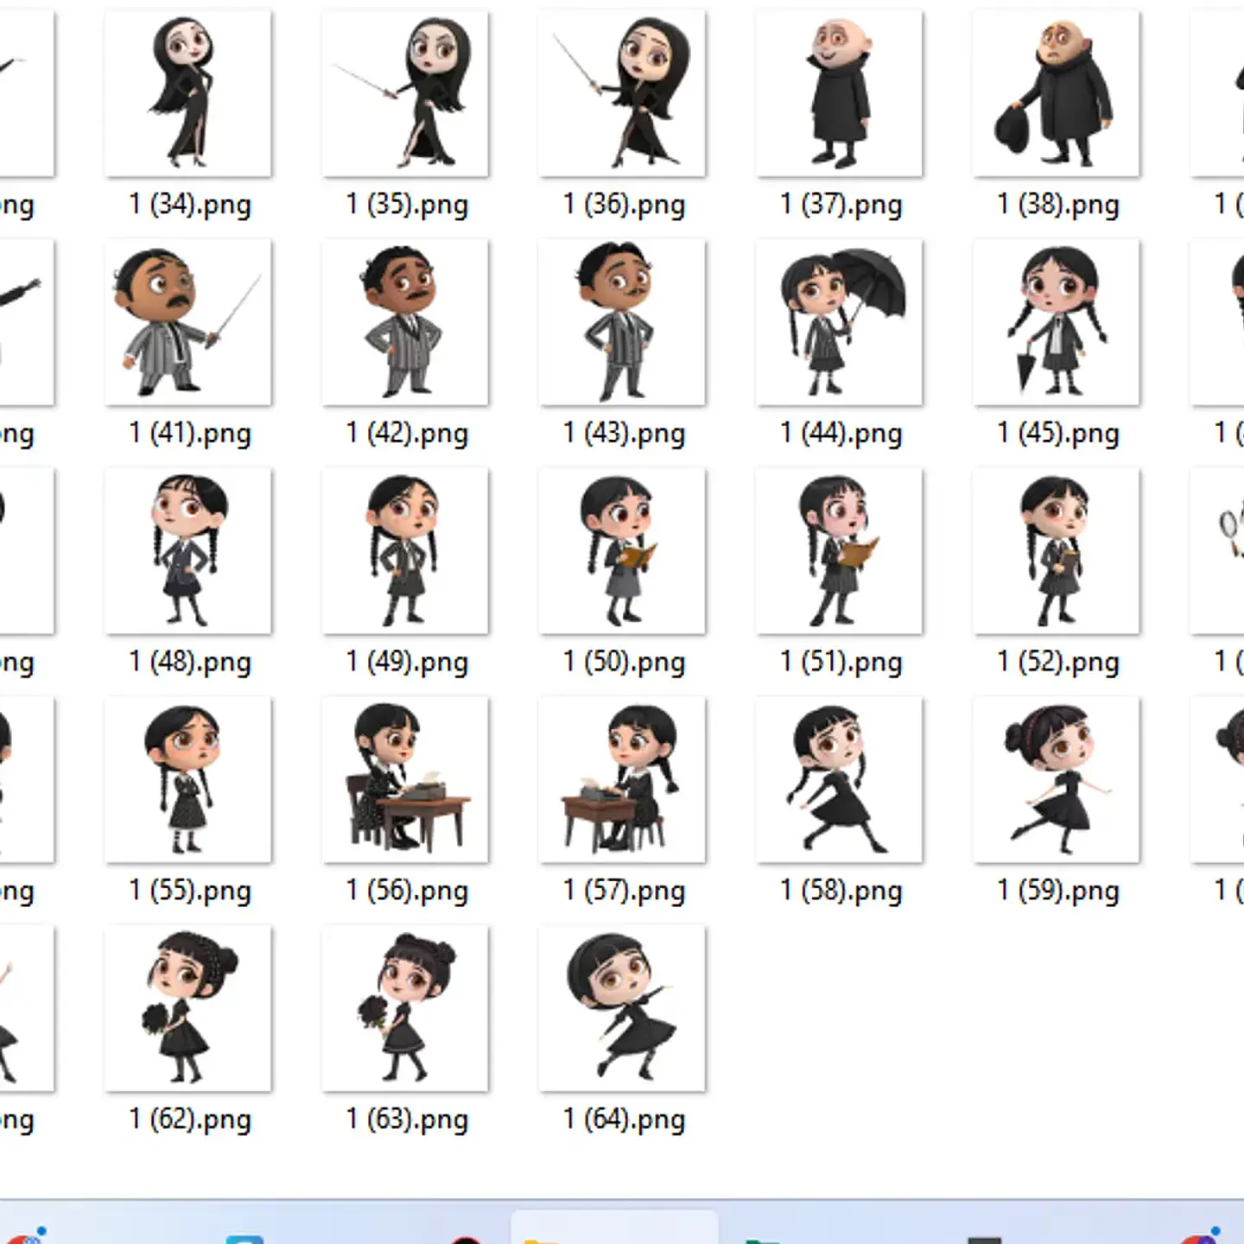Select 1 (56).png girl at typewriter desk
1244x1244 pixels.
point(405,780)
